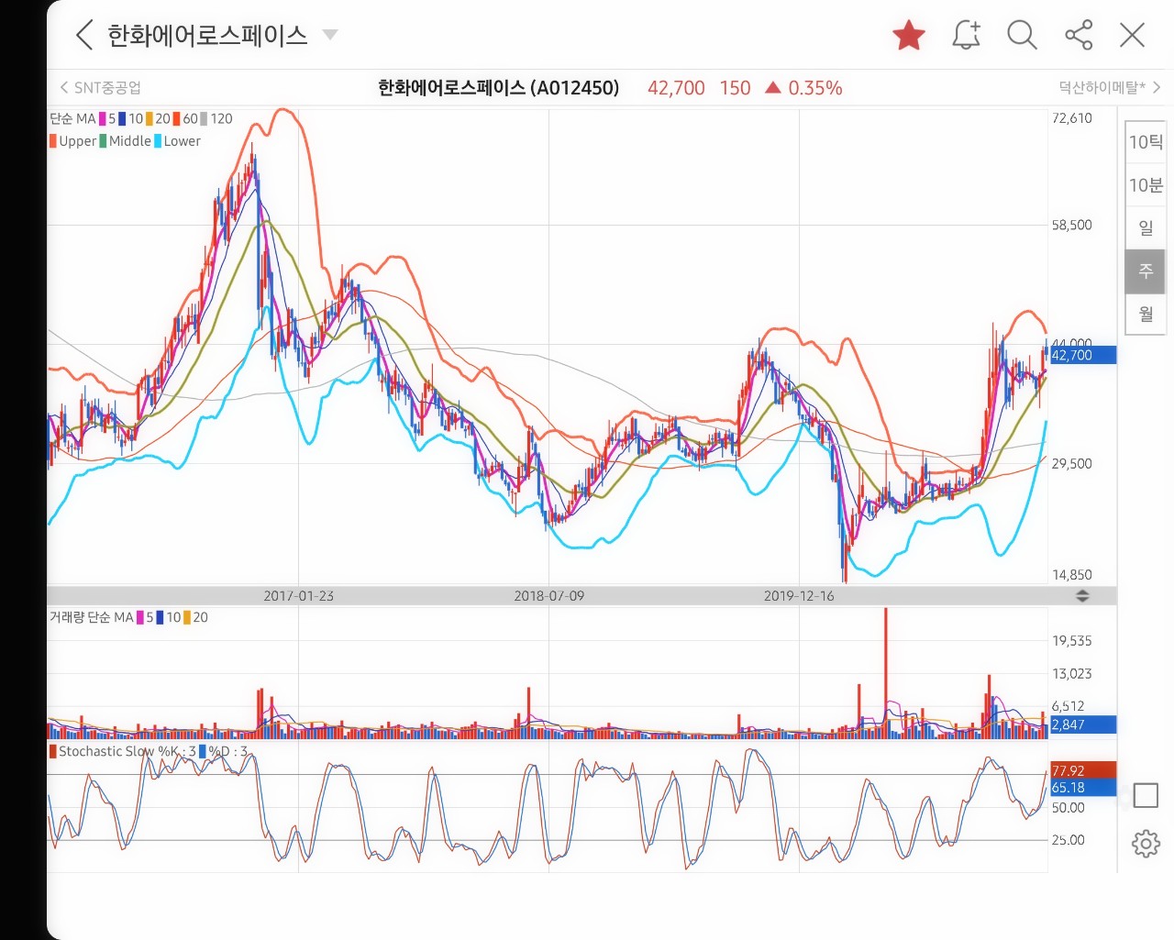Click the MA 10 blue color swatch
Screen dimensions: 1174x940
click(122, 119)
